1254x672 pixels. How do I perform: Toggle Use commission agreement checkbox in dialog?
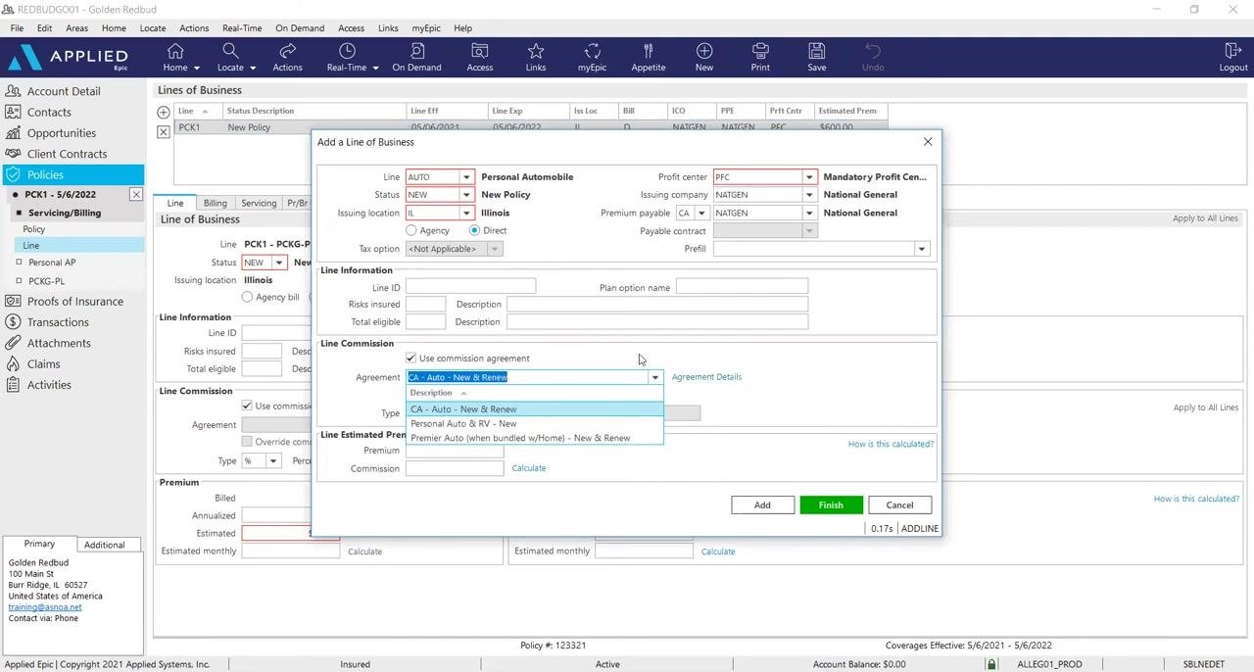(x=411, y=359)
